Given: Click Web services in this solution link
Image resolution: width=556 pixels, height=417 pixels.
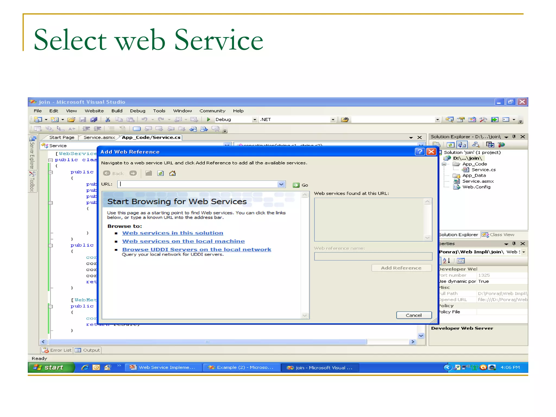Looking at the screenshot, I should [x=173, y=233].
